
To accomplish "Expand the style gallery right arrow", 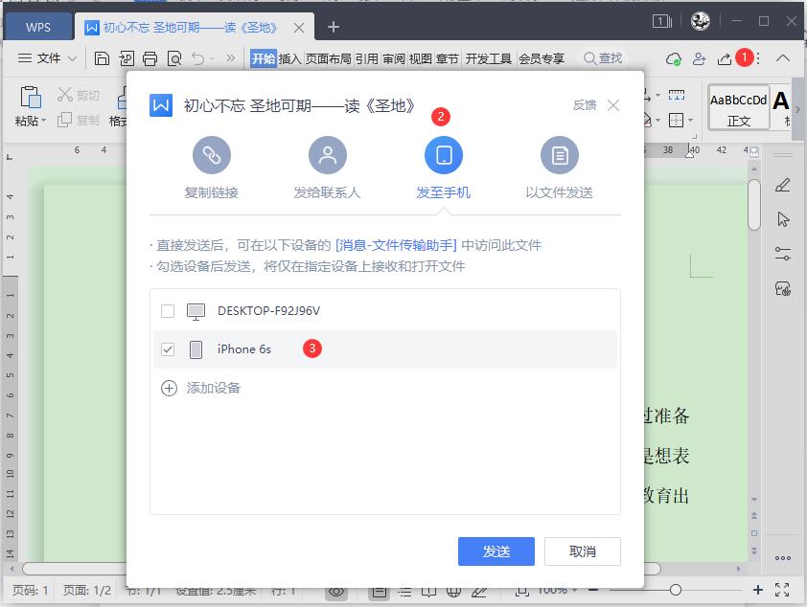I will [797, 109].
